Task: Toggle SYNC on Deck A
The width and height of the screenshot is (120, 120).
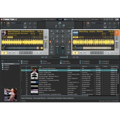Action: [x=4, y=37]
